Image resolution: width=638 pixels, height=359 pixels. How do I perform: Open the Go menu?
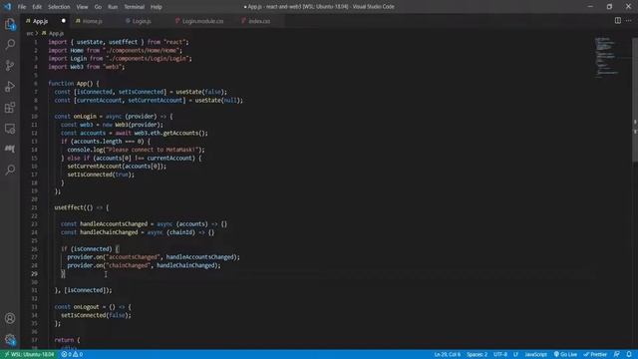[98, 7]
